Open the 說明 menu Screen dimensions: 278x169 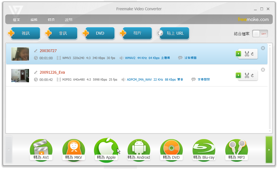69,20
